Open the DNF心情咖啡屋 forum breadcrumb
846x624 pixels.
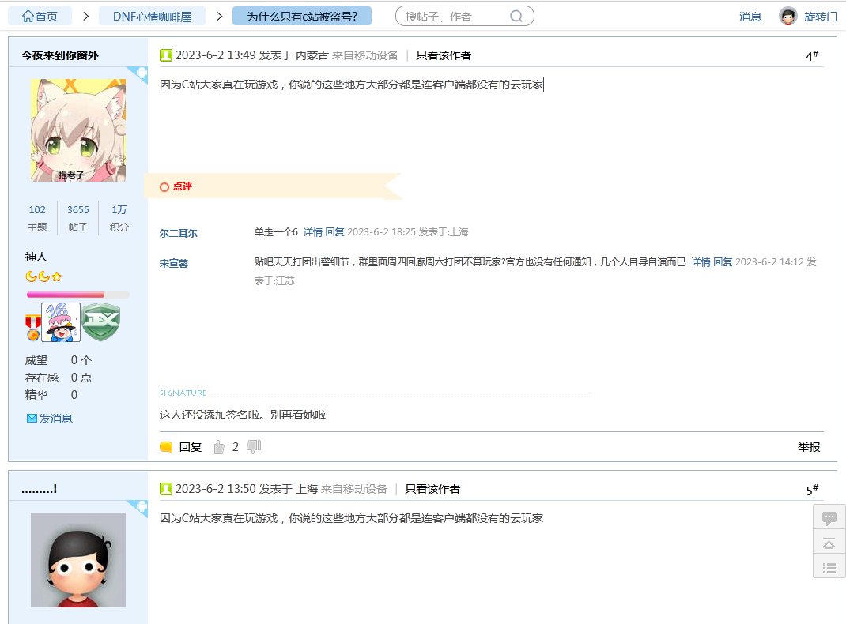(152, 16)
